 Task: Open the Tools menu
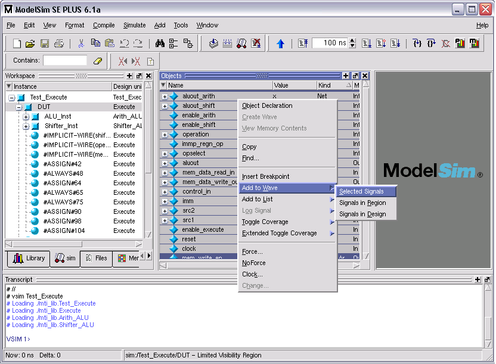[x=181, y=25]
